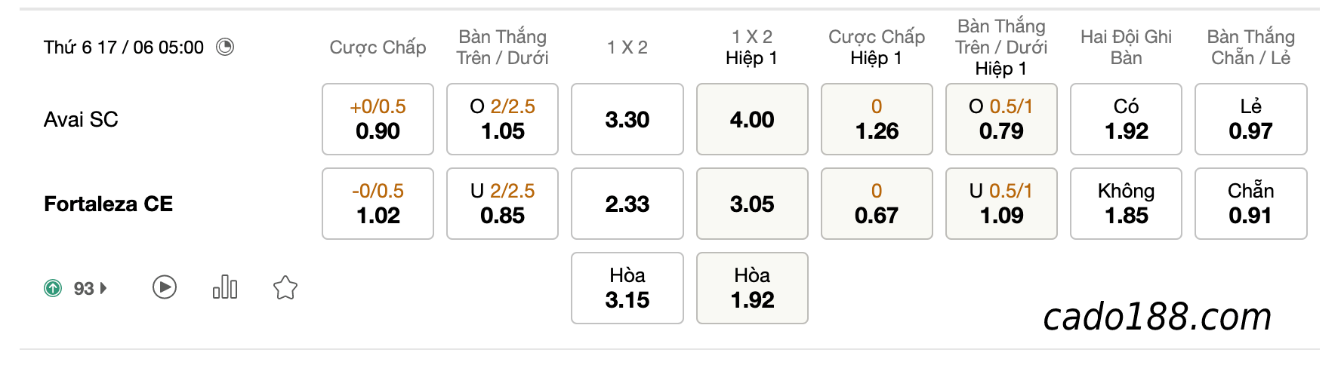Pick Under 2/2.5 odds 0.85
The height and width of the screenshot is (365, 1341).
[x=502, y=204]
